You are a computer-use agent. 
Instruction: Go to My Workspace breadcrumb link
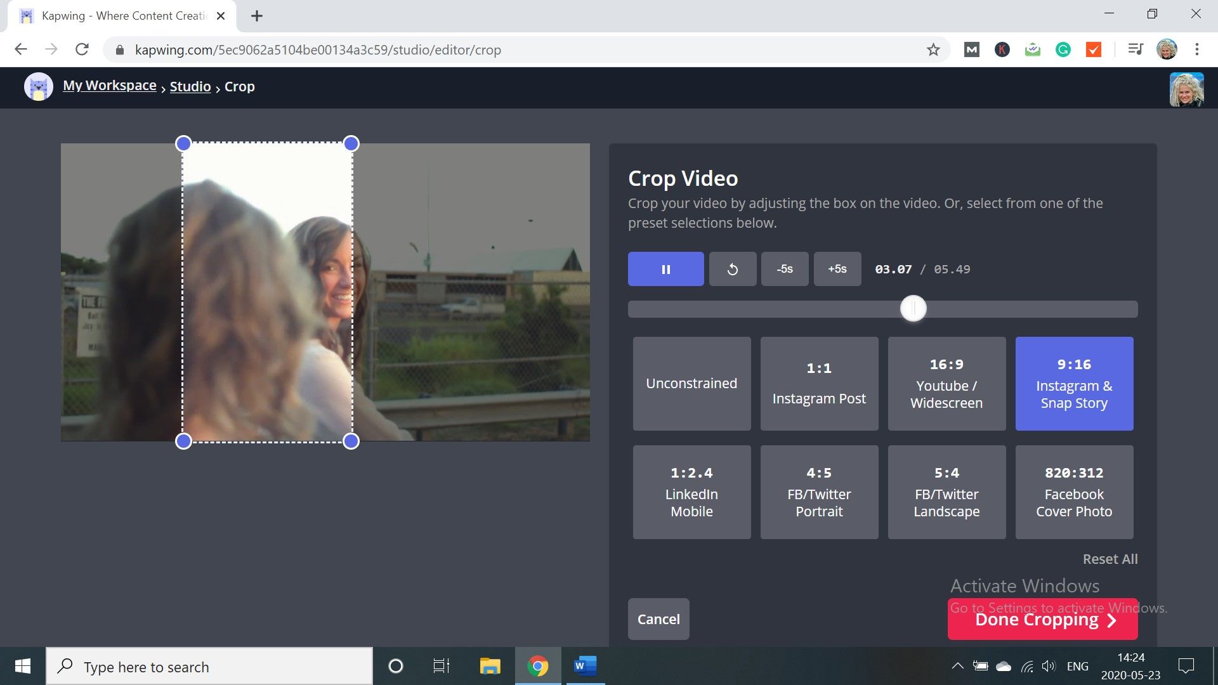pos(109,86)
